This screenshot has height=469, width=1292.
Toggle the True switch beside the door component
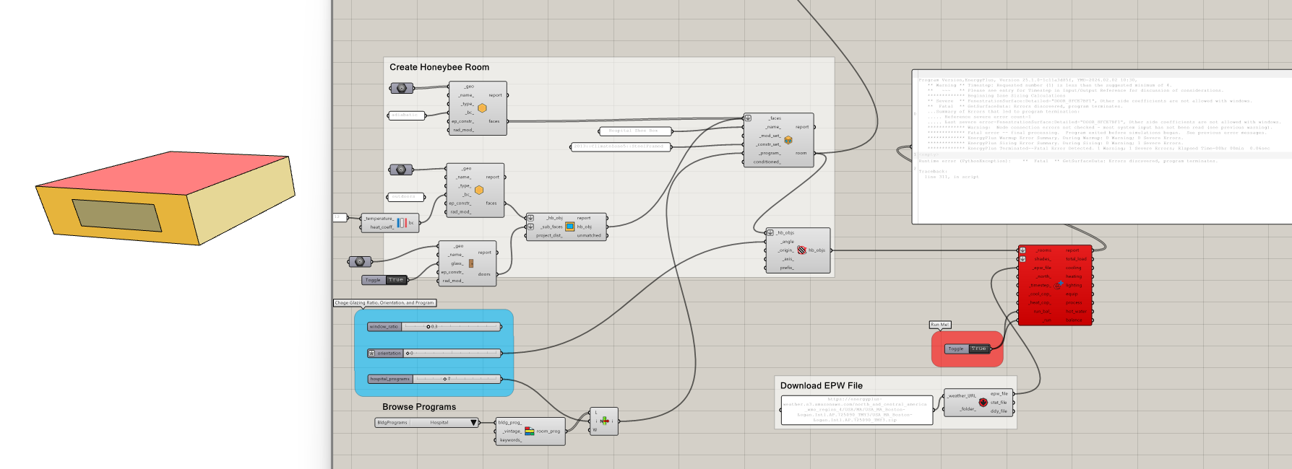pyautogui.click(x=395, y=280)
